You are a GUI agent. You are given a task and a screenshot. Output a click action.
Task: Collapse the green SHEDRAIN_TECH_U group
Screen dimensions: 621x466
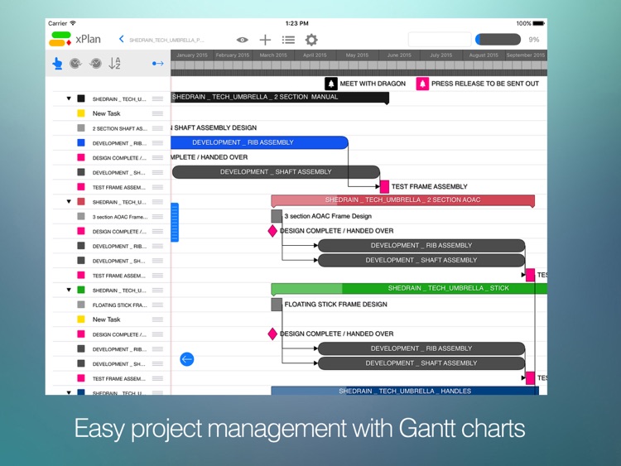point(69,290)
